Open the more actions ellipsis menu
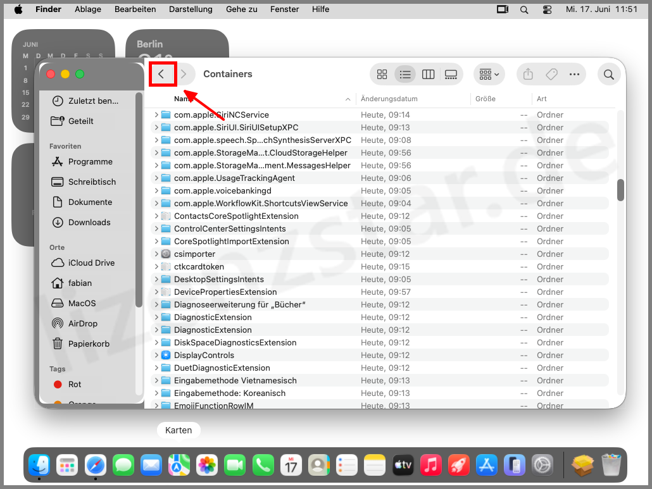This screenshot has width=652, height=489. click(574, 75)
